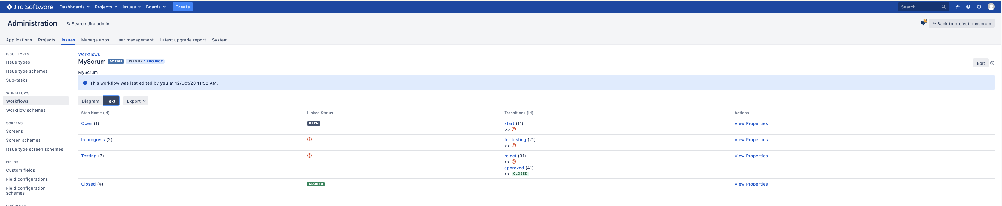Click the OPEN status lozenge
Viewport: 1002px width, 206px height.
313,123
